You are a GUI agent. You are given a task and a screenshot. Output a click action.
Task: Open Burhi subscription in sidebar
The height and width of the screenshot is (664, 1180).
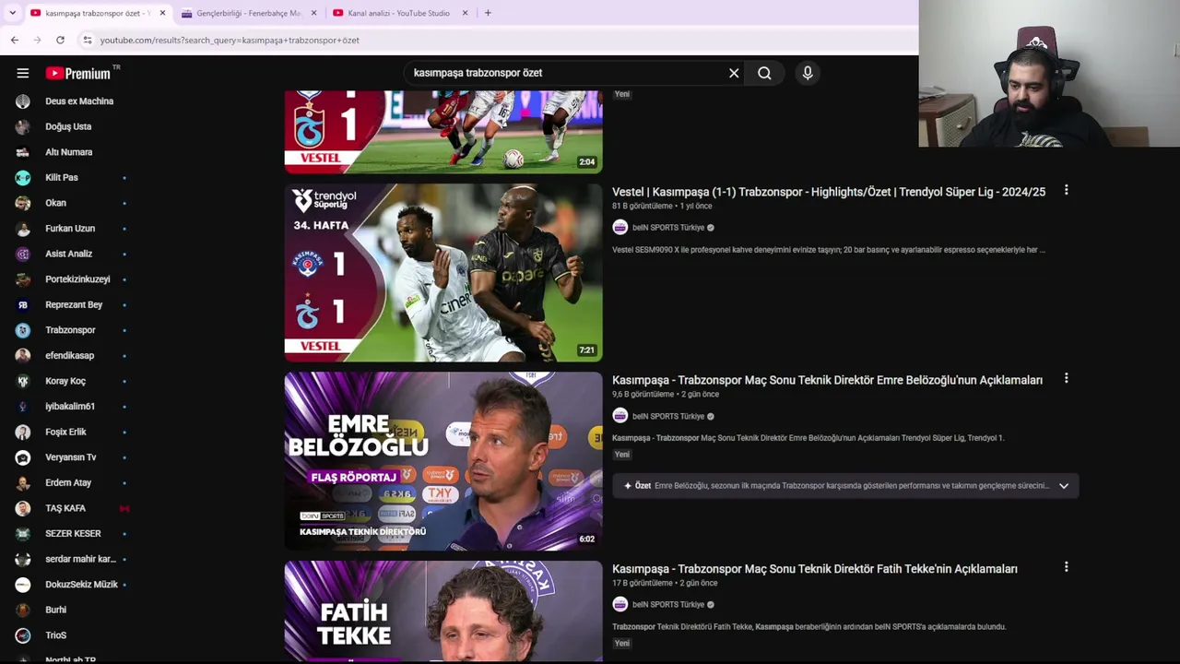(56, 610)
